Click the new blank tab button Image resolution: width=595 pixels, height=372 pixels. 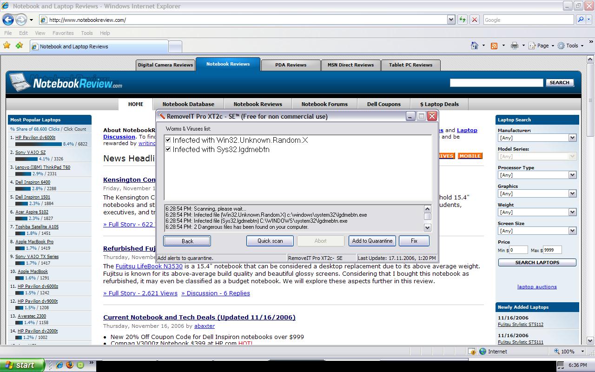tap(175, 46)
